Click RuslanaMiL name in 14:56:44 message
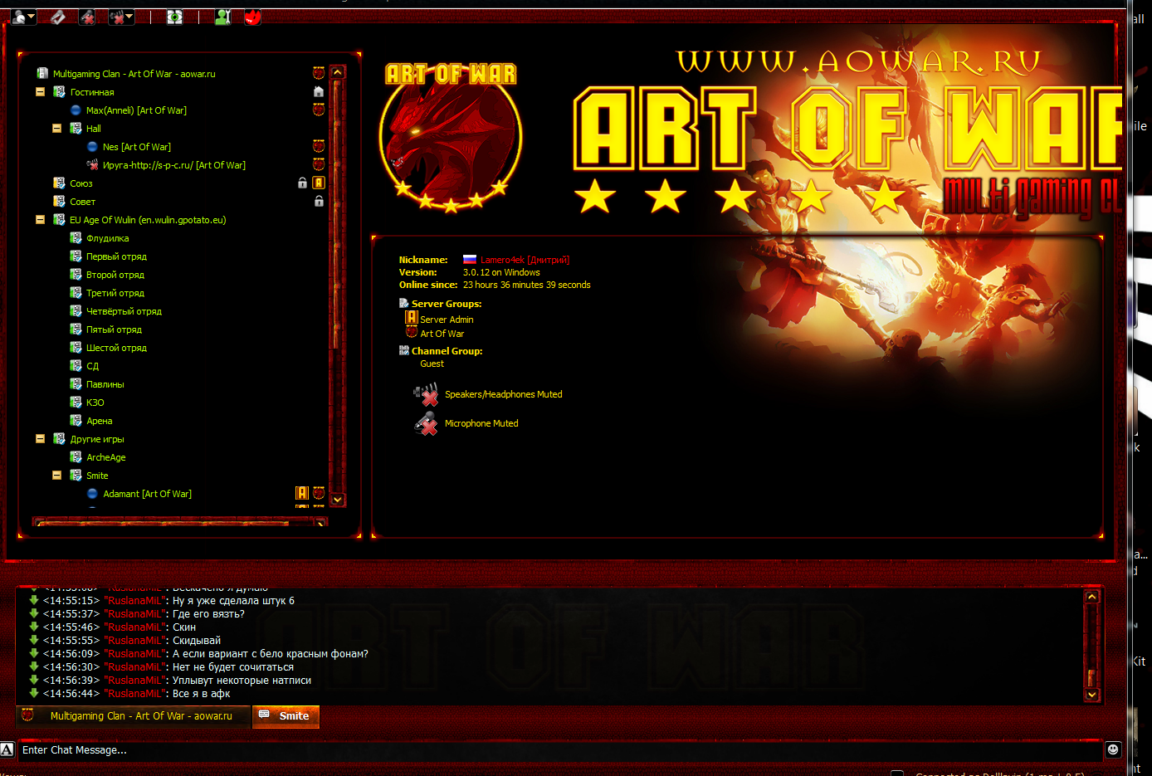The image size is (1152, 776). click(x=135, y=694)
